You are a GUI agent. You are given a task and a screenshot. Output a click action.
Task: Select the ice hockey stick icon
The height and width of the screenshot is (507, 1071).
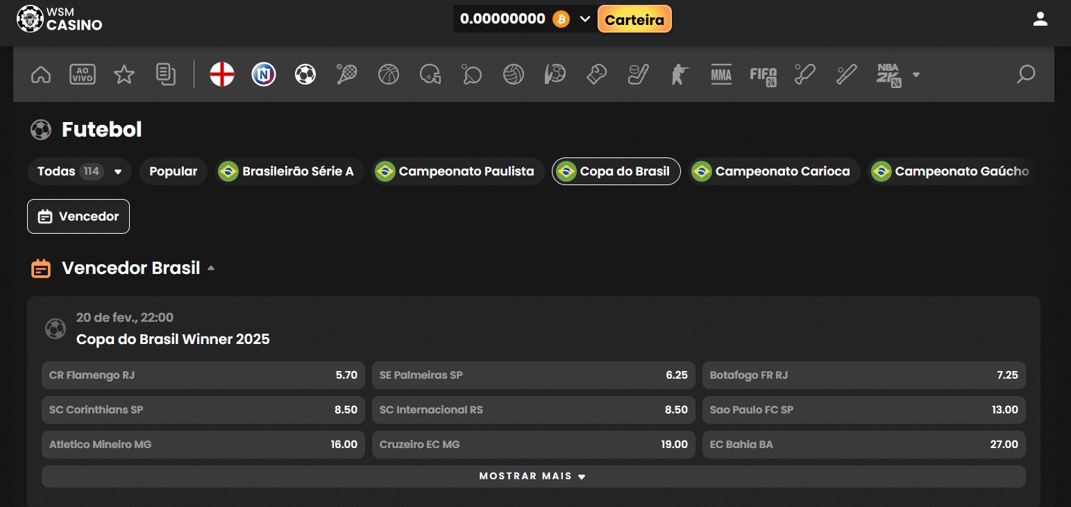[x=638, y=74]
